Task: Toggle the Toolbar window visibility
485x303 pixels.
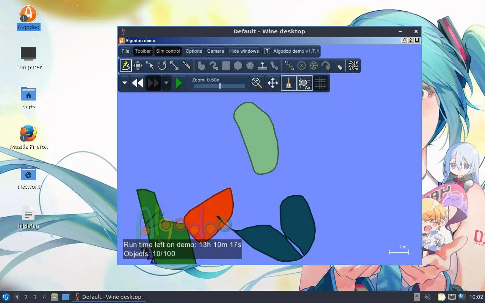Action: [x=143, y=51]
